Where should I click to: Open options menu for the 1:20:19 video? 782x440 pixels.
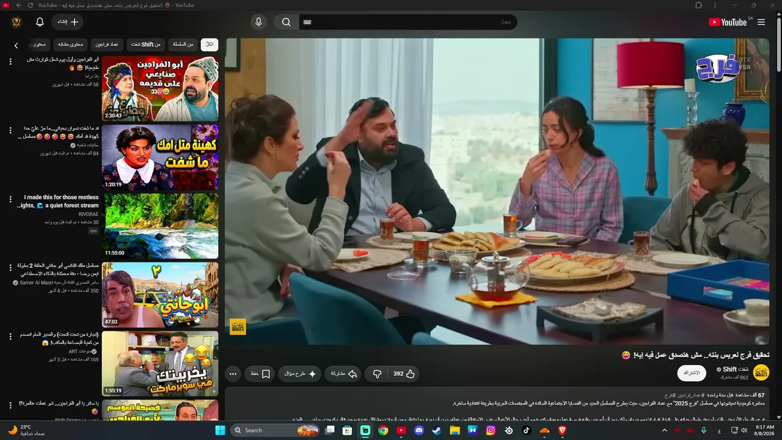click(x=10, y=131)
